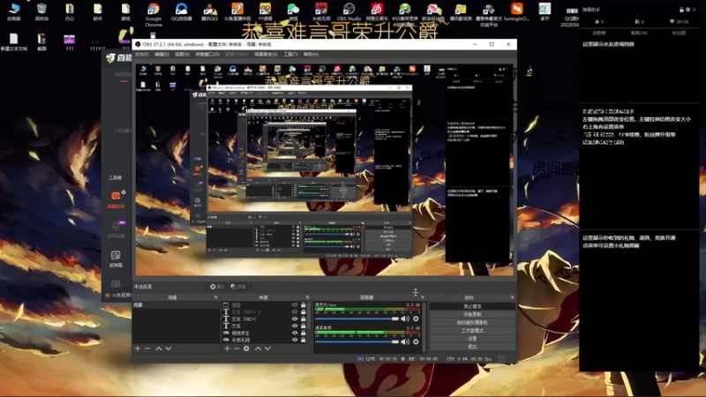The image size is (706, 397).
Task: Open the 文件(F) menu
Action: point(142,54)
